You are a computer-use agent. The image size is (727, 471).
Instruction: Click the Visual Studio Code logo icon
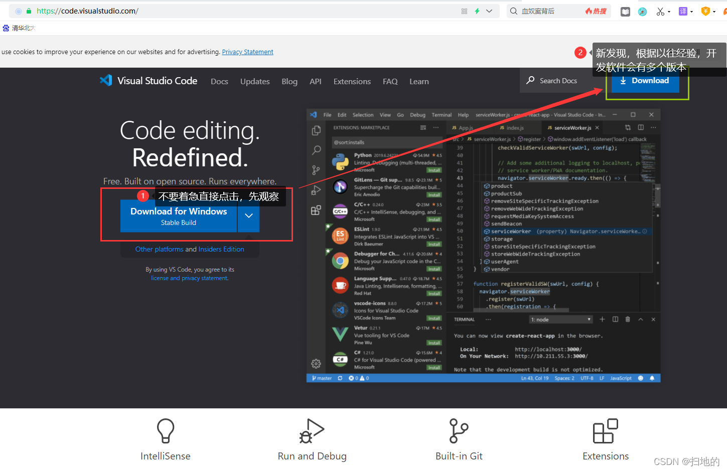(106, 80)
